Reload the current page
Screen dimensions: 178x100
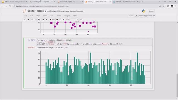(10, 6)
